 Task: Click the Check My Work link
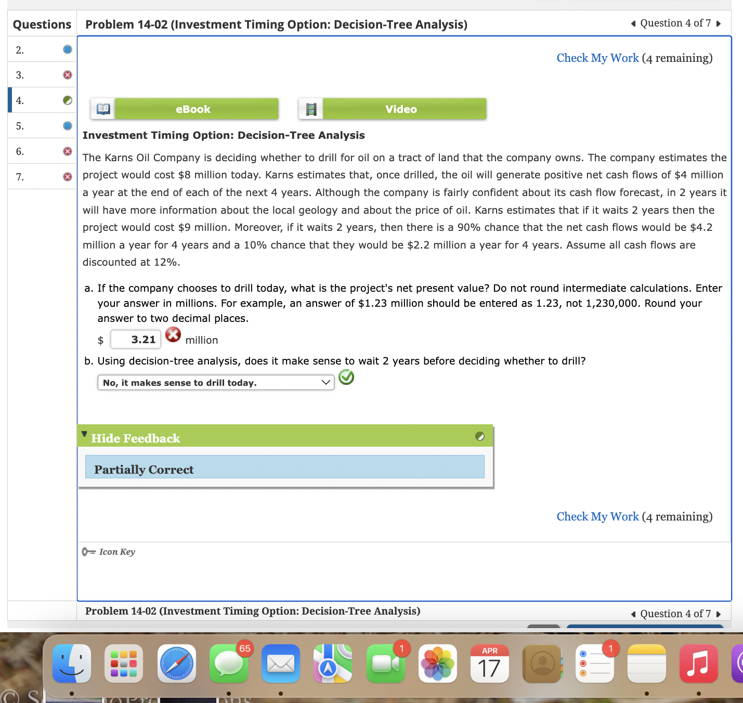[597, 58]
